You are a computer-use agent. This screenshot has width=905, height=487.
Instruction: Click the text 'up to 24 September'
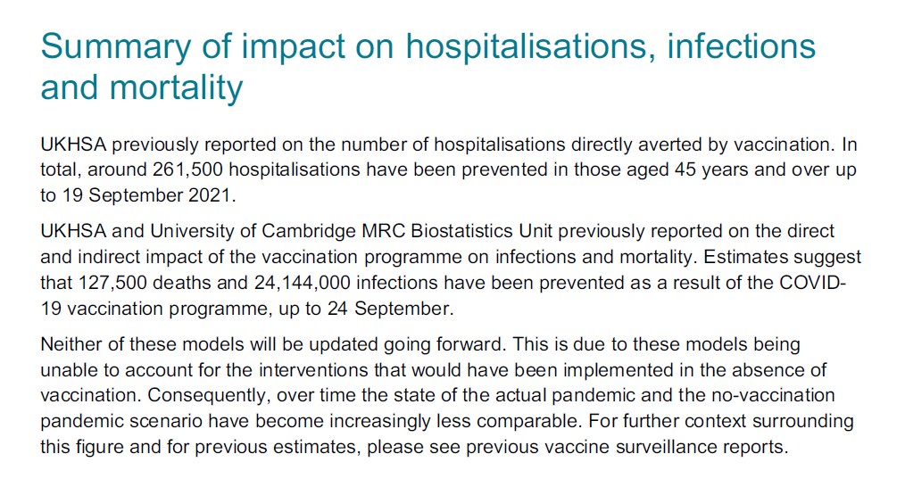point(364,309)
